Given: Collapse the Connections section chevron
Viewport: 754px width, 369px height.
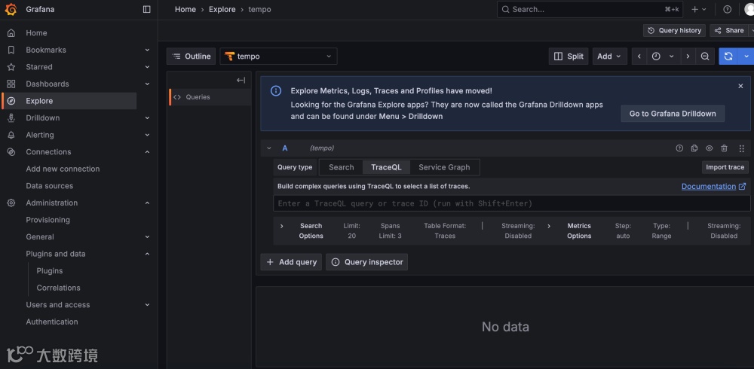Looking at the screenshot, I should (147, 152).
